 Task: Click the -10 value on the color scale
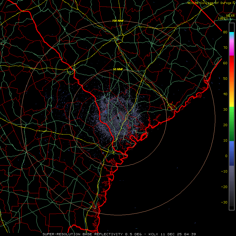(224, 171)
